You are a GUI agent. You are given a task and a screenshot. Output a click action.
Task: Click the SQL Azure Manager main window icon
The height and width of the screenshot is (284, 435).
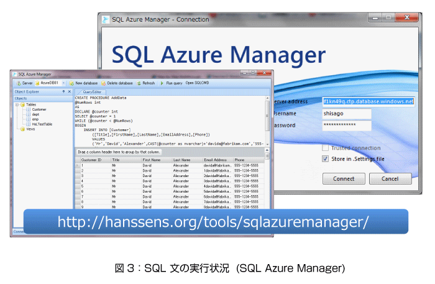coord(15,75)
